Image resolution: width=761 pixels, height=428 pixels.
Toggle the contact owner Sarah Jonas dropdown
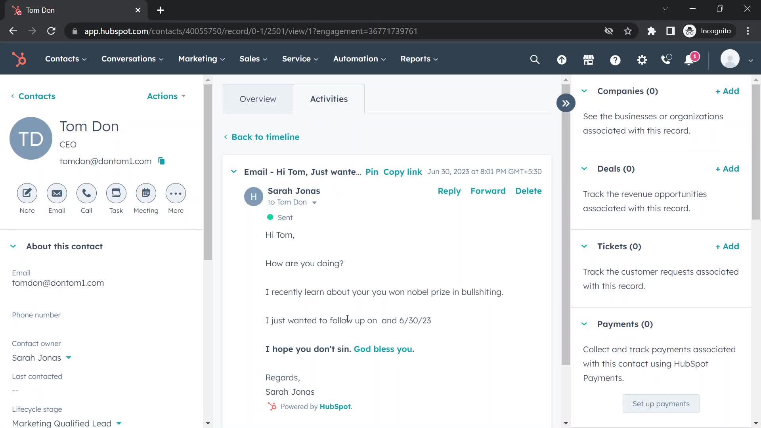click(x=68, y=357)
